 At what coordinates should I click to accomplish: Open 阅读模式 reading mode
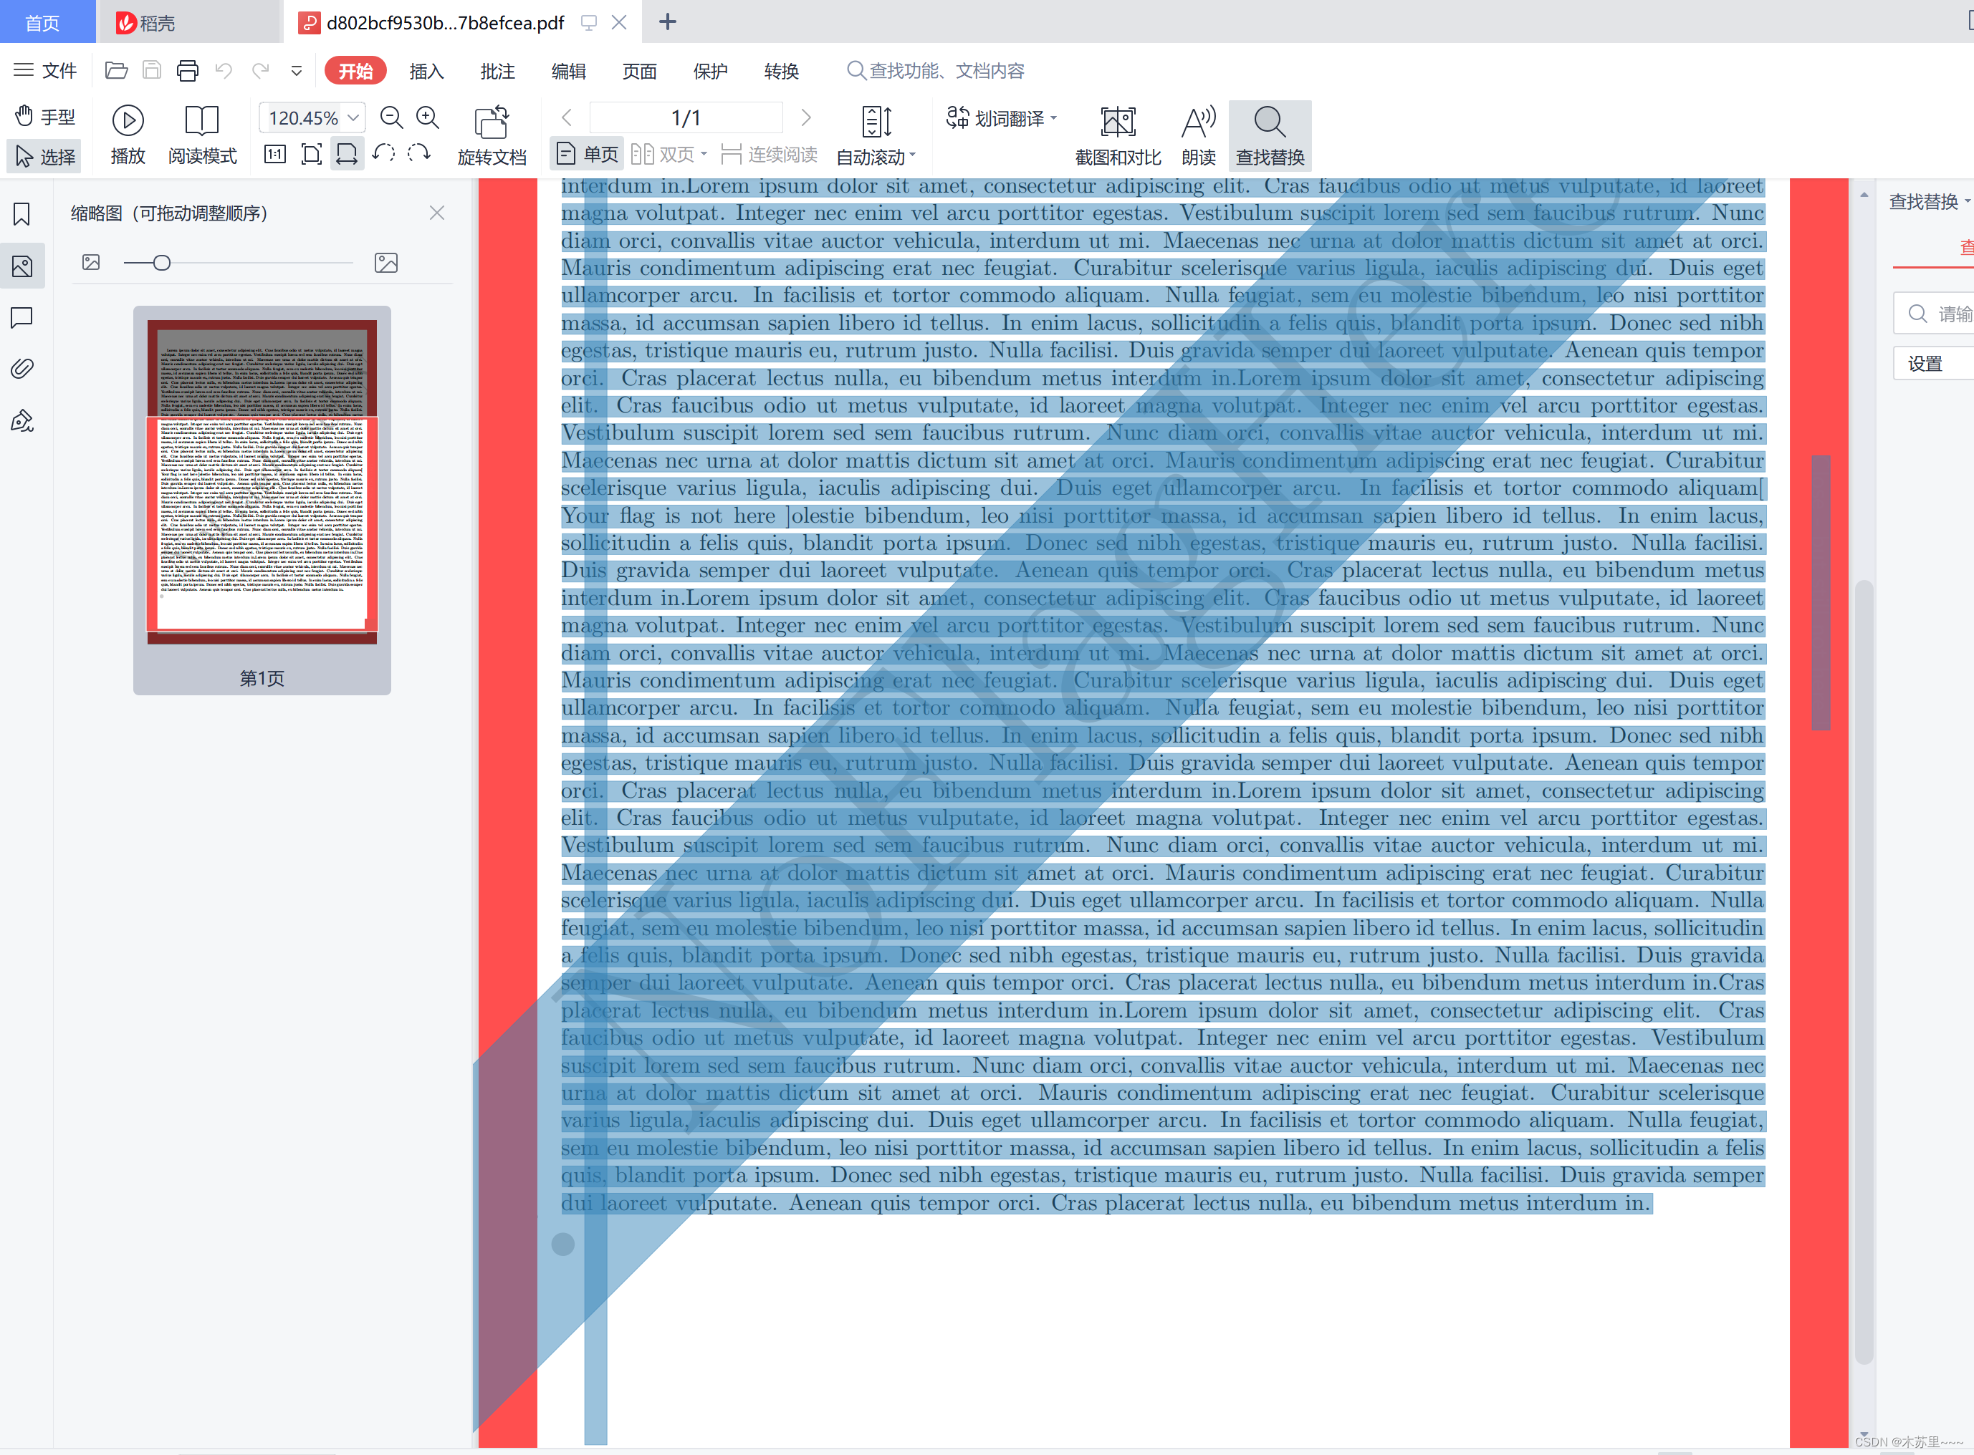click(x=202, y=135)
